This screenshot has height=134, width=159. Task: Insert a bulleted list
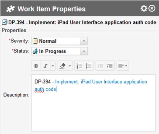(89, 66)
